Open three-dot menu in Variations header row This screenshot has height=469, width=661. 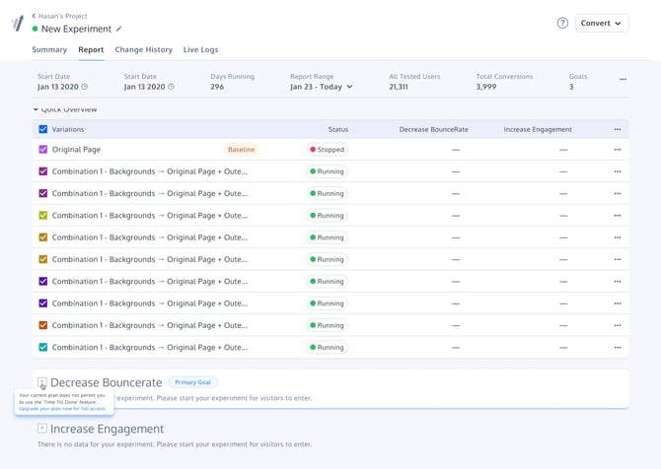(x=618, y=129)
